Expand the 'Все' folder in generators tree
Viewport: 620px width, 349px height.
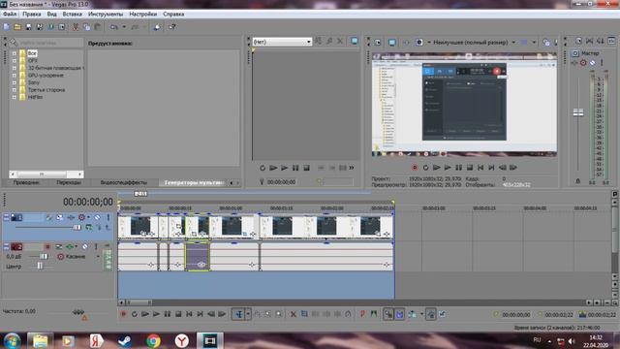[x=15, y=53]
